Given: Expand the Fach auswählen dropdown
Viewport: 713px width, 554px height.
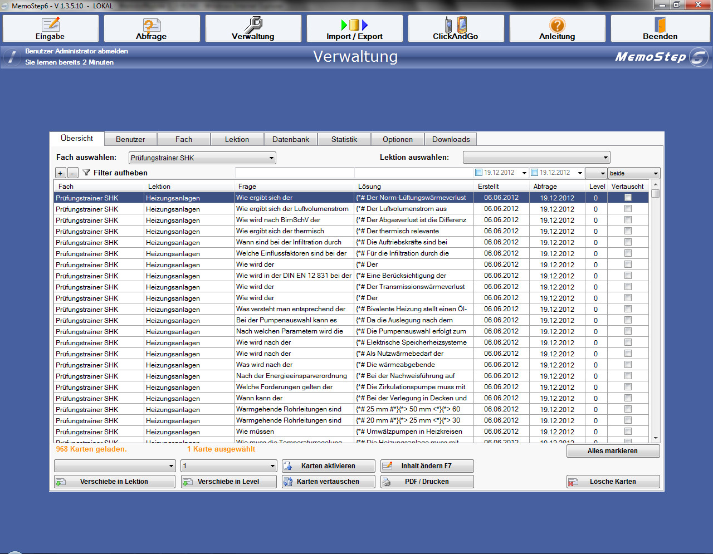Looking at the screenshot, I should click(271, 158).
